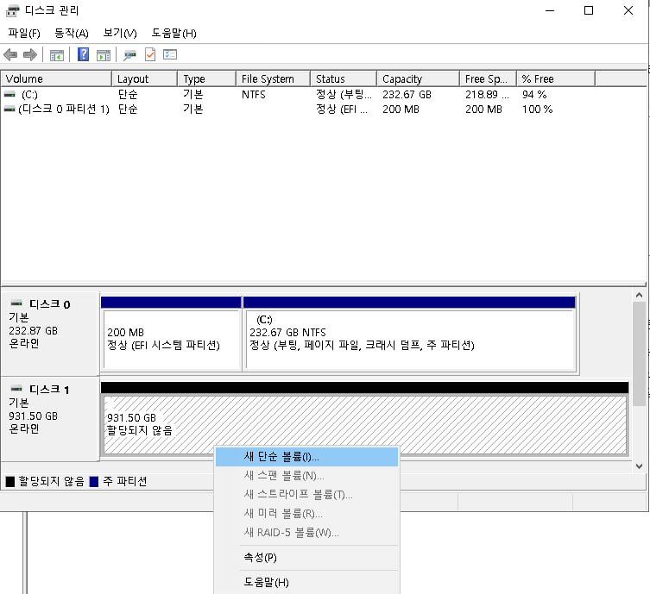
Task: Toggle the action pane toolbar icon
Action: [104, 55]
